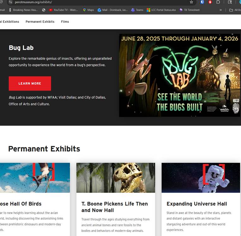The image size is (241, 236).
Task: Click the red extension icon in toolbar
Action: [210, 2]
